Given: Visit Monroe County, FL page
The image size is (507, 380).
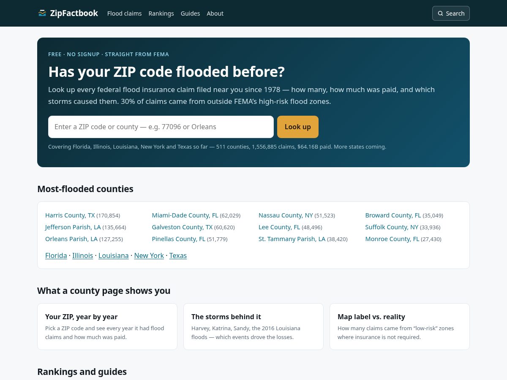Looking at the screenshot, I should [393, 239].
